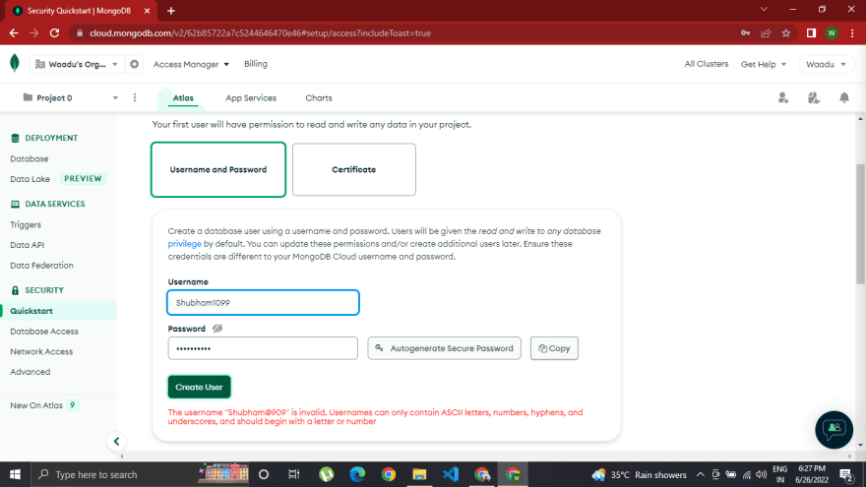The image size is (866, 487).
Task: Switch to the Charts tab
Action: click(x=319, y=97)
